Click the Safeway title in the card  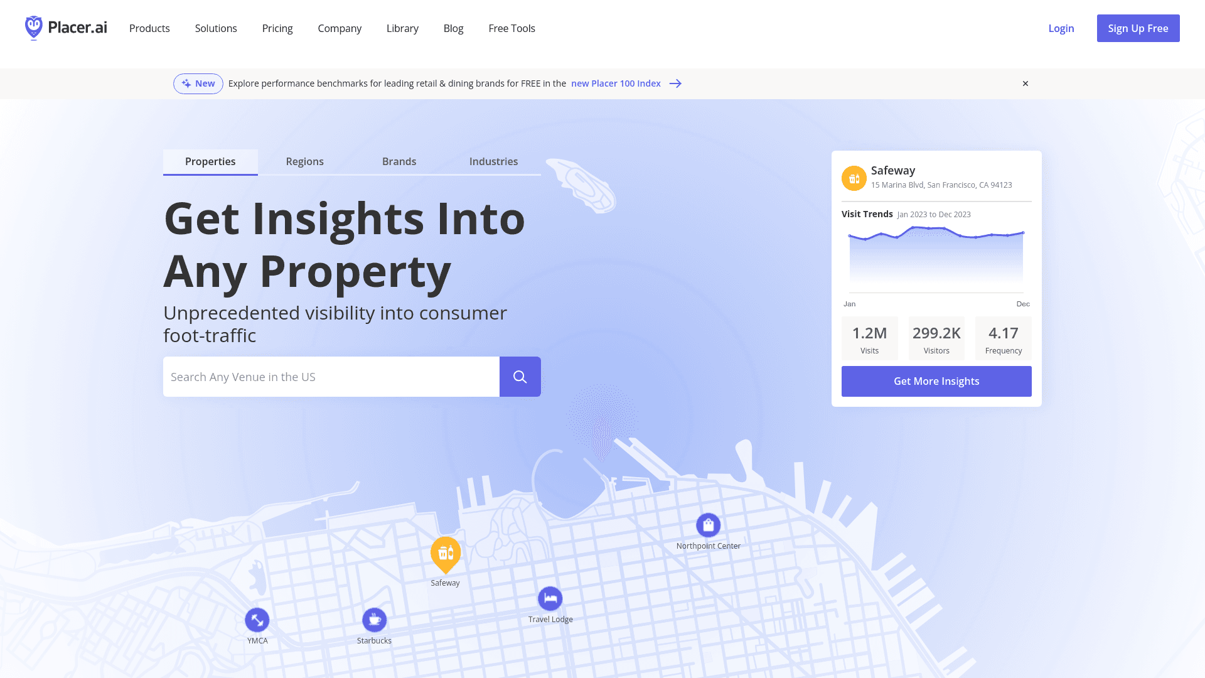coord(893,171)
